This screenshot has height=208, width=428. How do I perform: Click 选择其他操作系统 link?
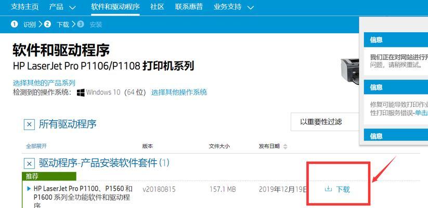click(x=179, y=92)
